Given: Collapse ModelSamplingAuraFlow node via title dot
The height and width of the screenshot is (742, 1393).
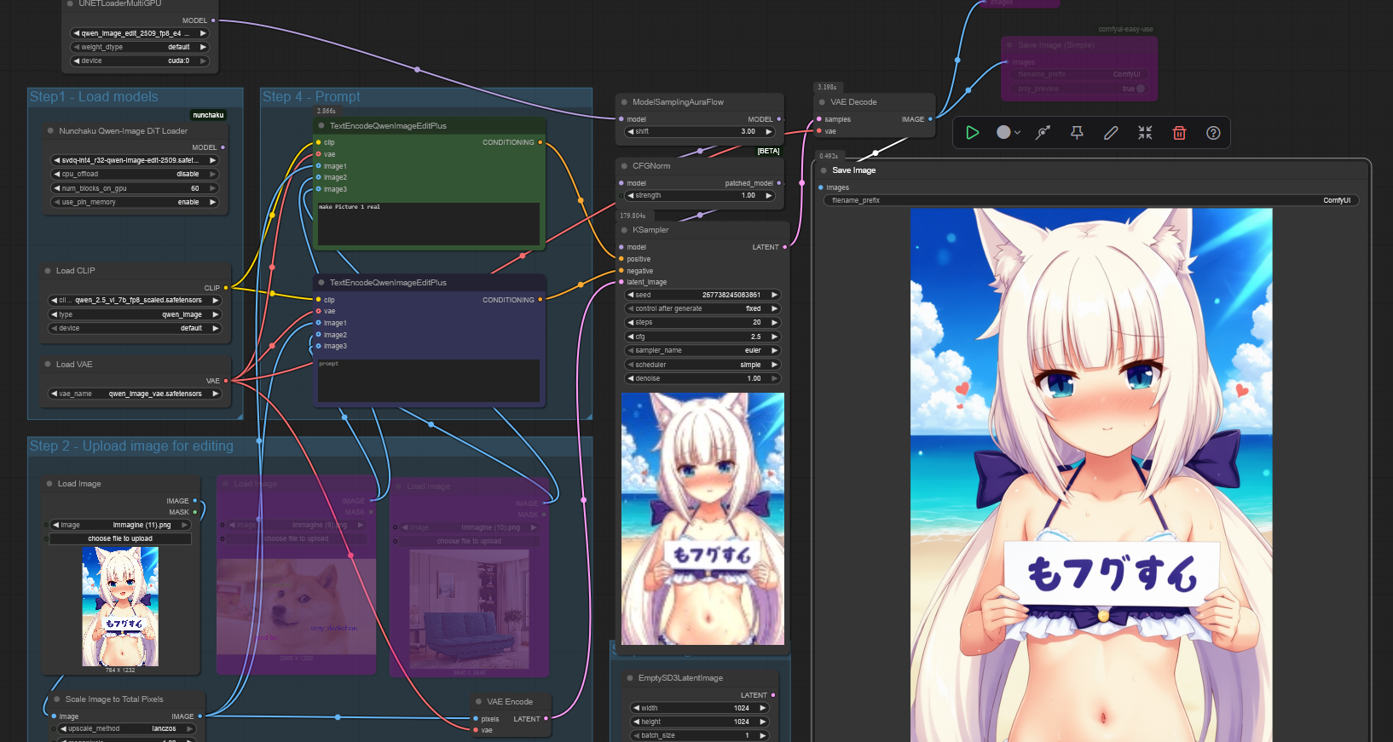Looking at the screenshot, I should coord(624,102).
